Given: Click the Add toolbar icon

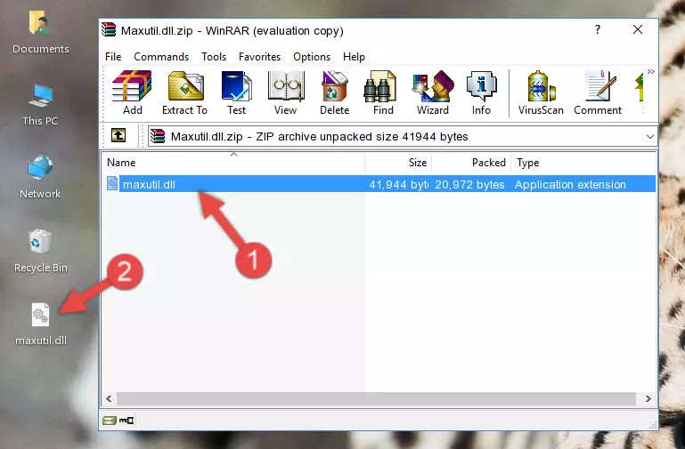Looking at the screenshot, I should click(132, 92).
